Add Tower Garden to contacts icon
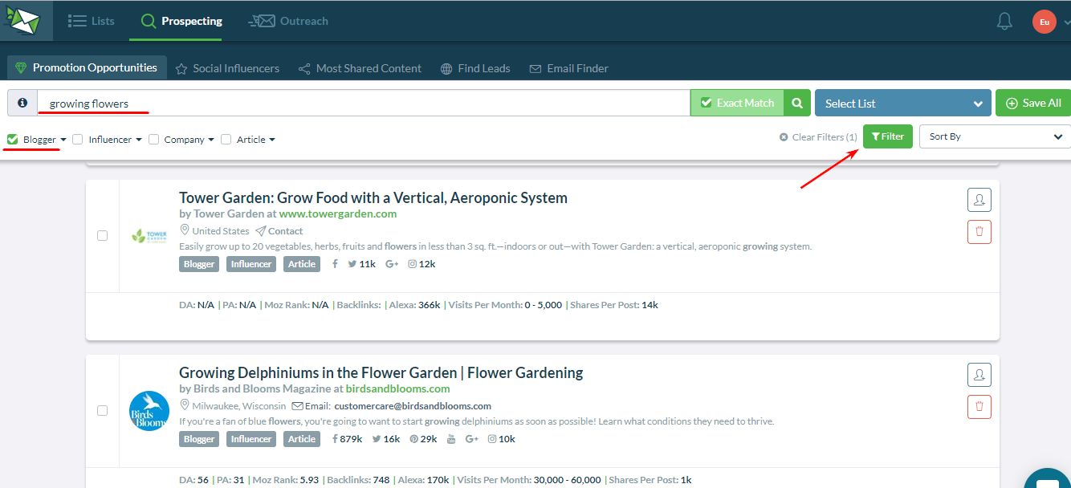The image size is (1071, 488). [979, 200]
